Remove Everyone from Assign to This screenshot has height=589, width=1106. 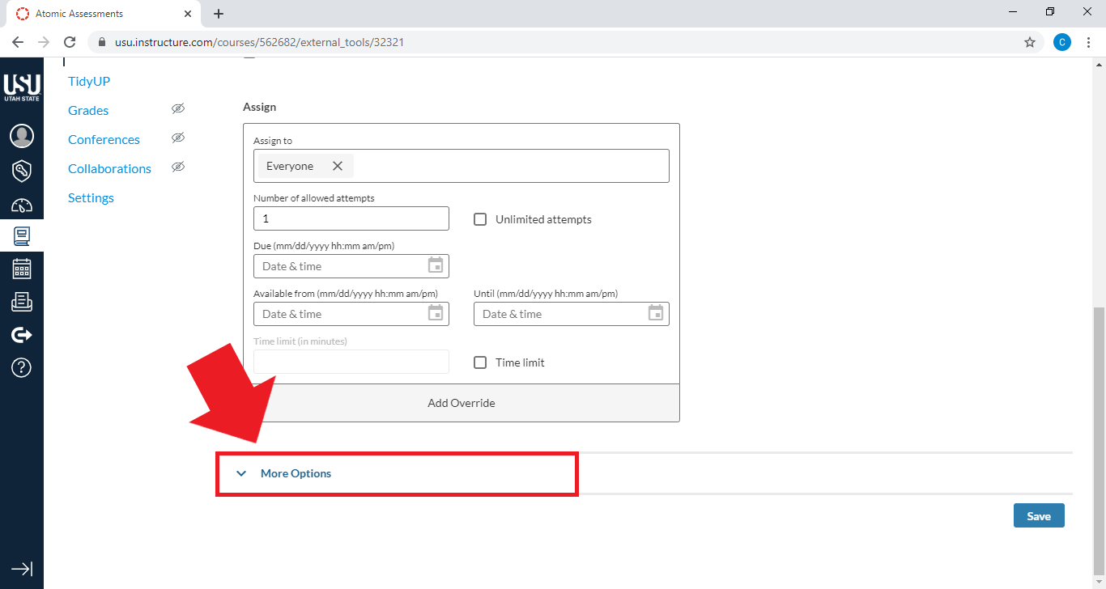tap(338, 165)
